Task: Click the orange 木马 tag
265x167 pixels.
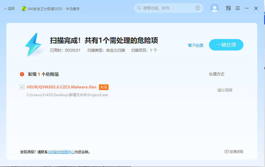Action: 104,87
